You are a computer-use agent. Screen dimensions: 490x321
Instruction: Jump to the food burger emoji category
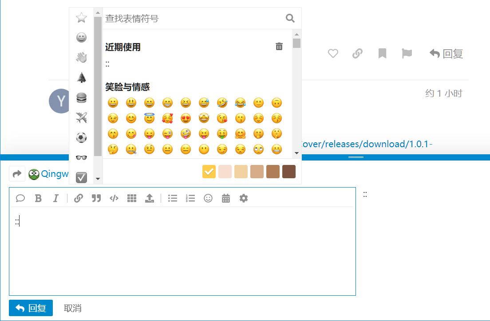pyautogui.click(x=81, y=98)
